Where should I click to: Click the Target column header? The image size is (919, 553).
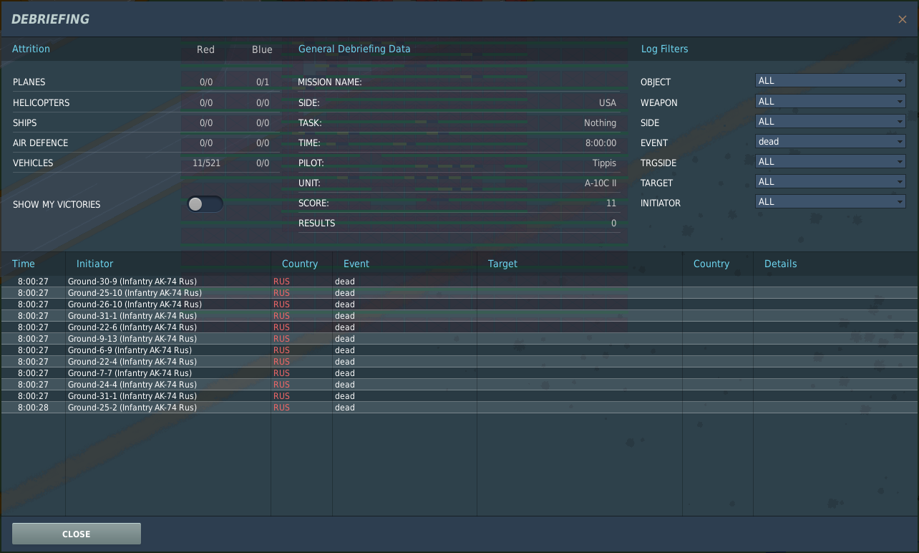(502, 264)
